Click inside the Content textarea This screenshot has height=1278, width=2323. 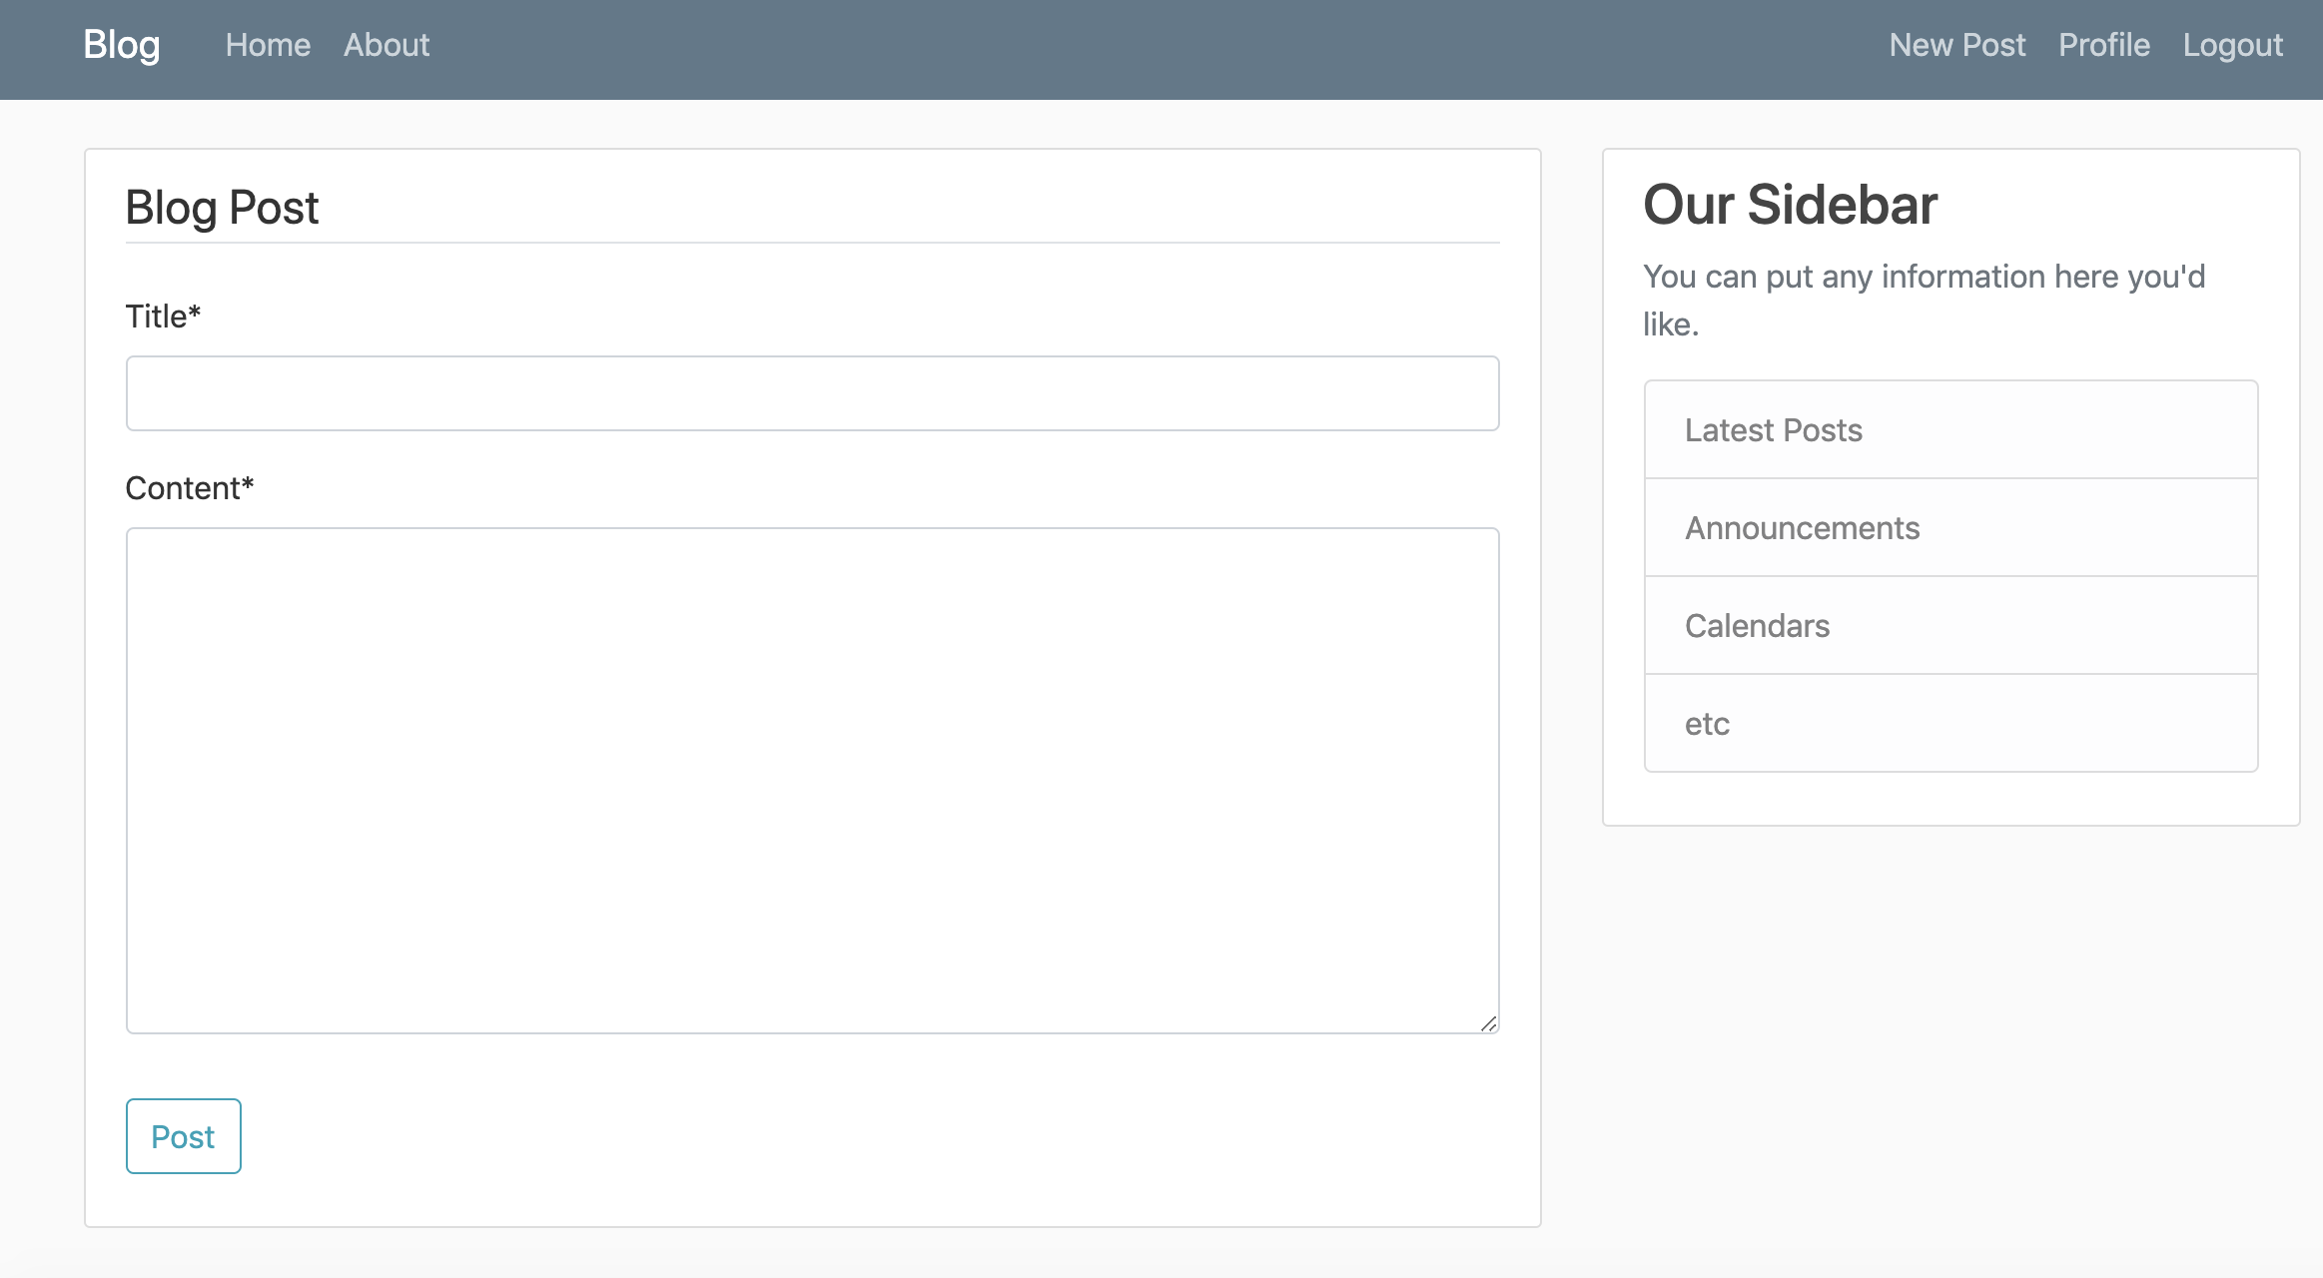(811, 779)
